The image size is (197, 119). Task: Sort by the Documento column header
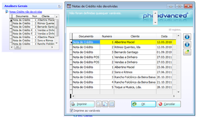coord(86,36)
